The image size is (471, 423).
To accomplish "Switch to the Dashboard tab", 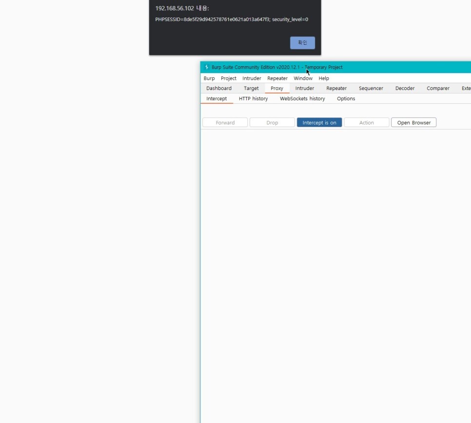I will pyautogui.click(x=218, y=88).
